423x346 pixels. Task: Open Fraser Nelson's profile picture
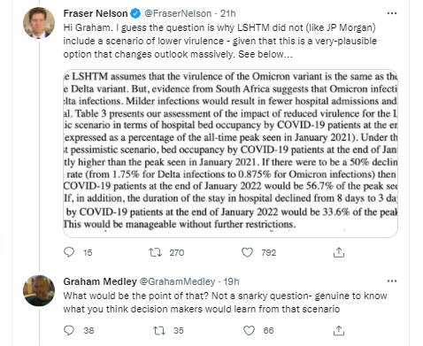(39, 23)
